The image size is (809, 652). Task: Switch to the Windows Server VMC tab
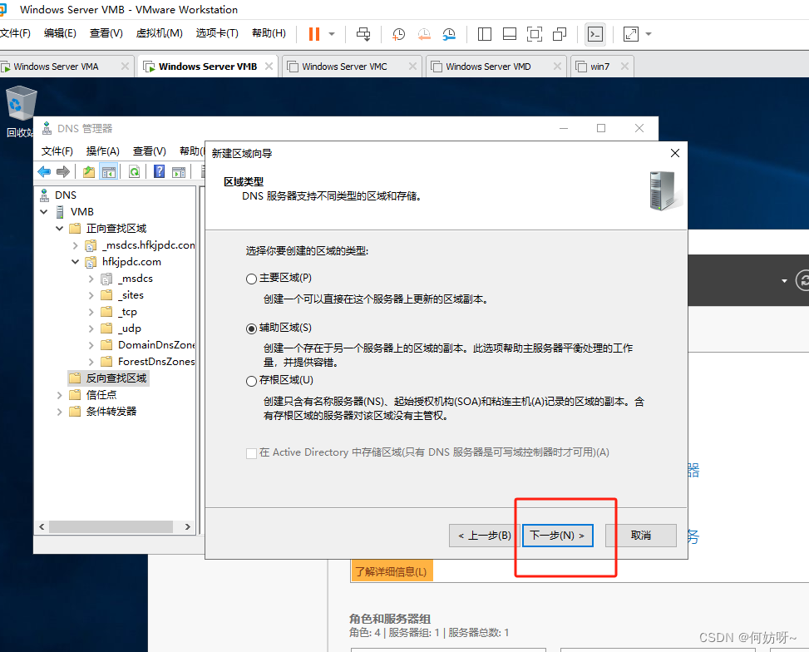[x=344, y=67]
